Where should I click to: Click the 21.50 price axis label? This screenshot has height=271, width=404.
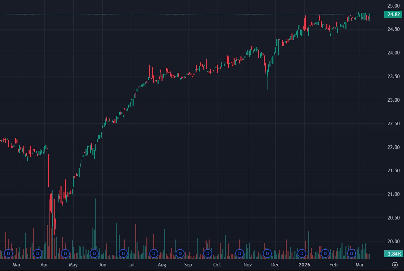pos(393,171)
